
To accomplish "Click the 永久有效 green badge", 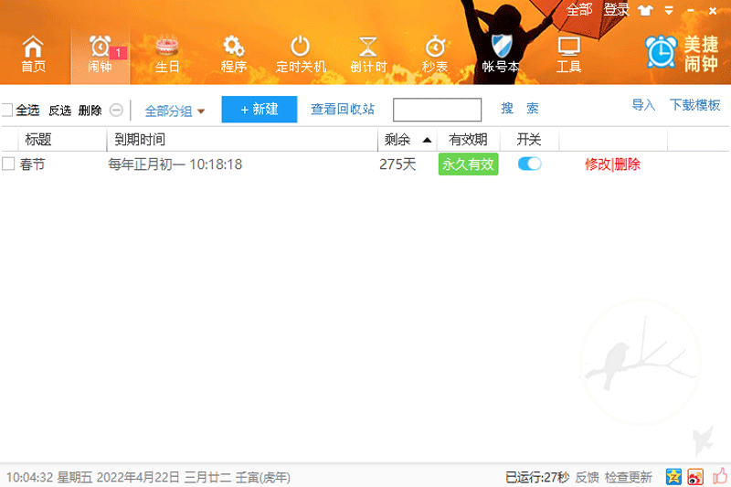I will 468,164.
